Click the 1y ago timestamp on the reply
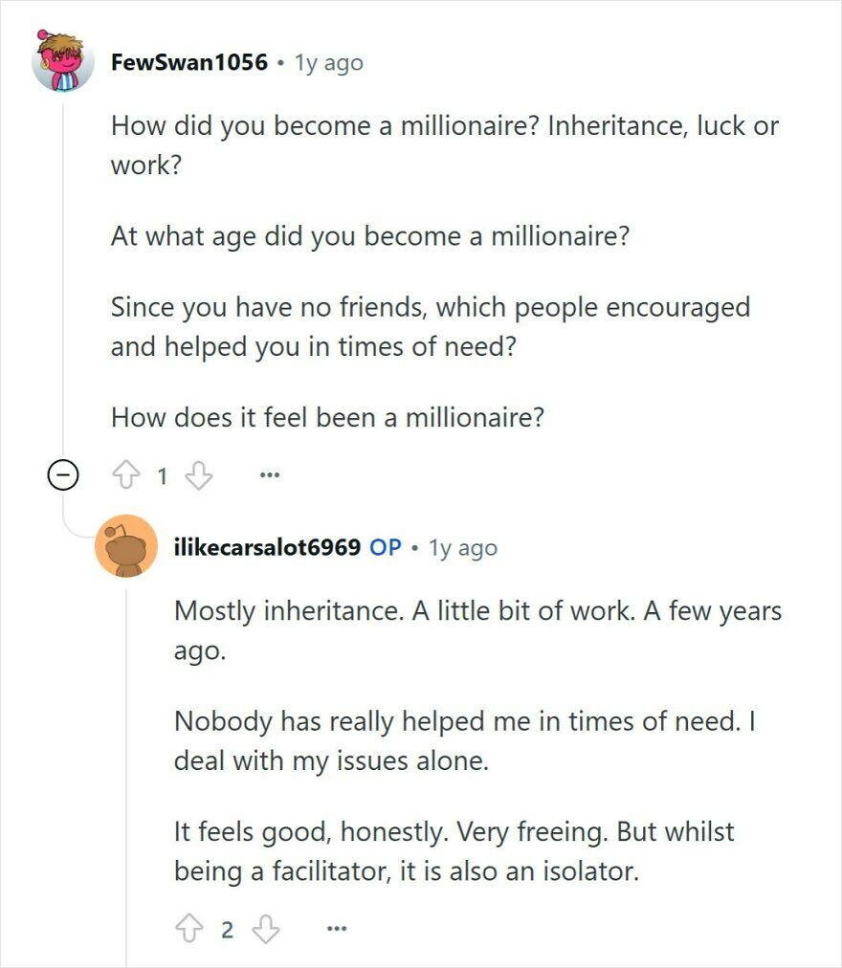Screen dimensions: 842x968 pyautogui.click(x=465, y=547)
